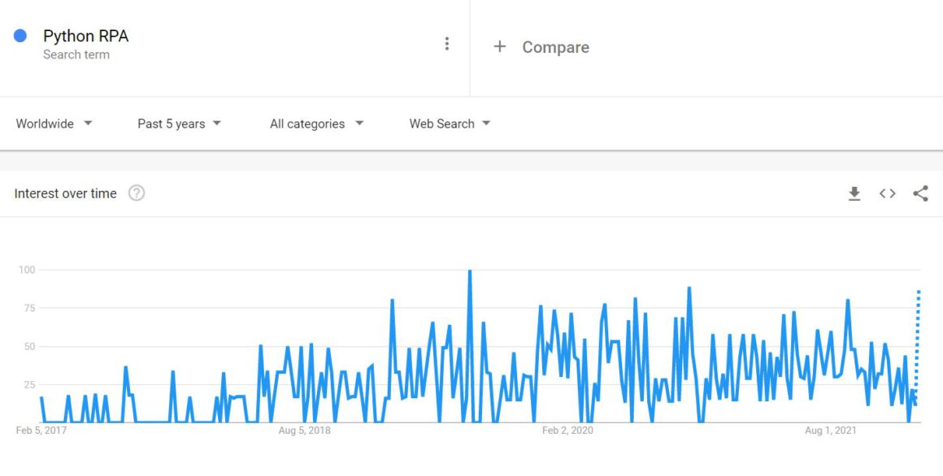Open the embed code icon

(x=888, y=193)
